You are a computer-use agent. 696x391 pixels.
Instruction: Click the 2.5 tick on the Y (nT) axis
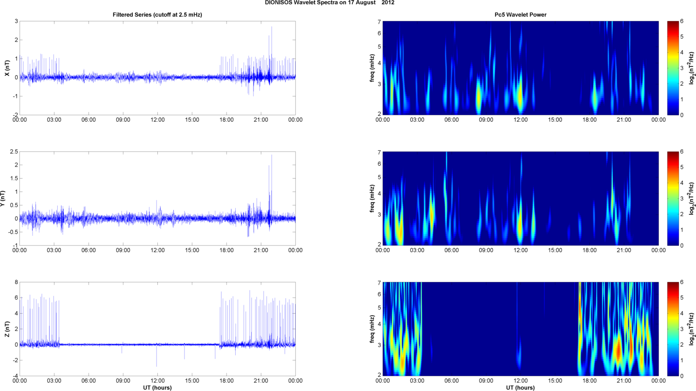pos(14,152)
